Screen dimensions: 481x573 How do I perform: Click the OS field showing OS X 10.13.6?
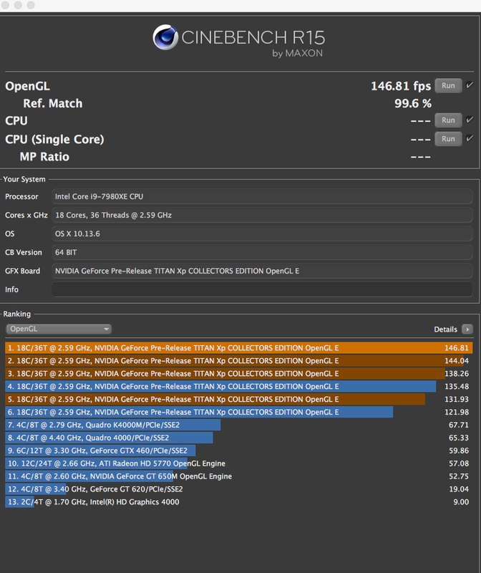coord(262,234)
